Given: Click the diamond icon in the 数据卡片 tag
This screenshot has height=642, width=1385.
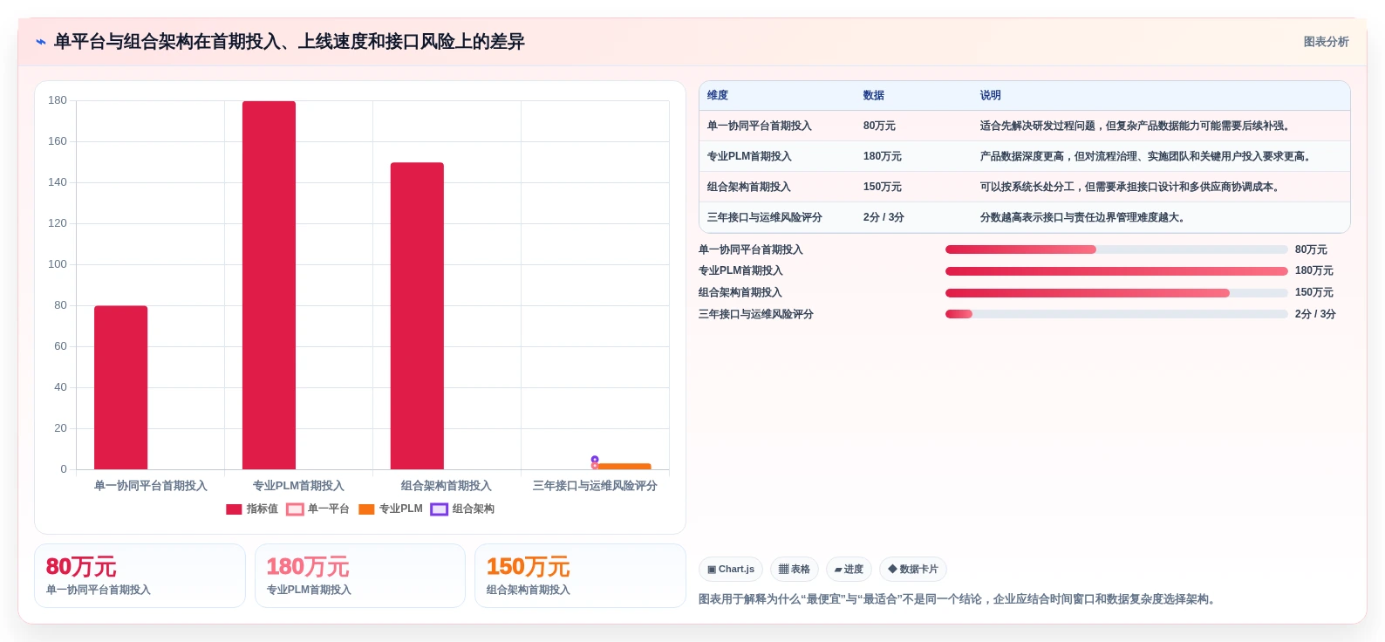Looking at the screenshot, I should 892,570.
